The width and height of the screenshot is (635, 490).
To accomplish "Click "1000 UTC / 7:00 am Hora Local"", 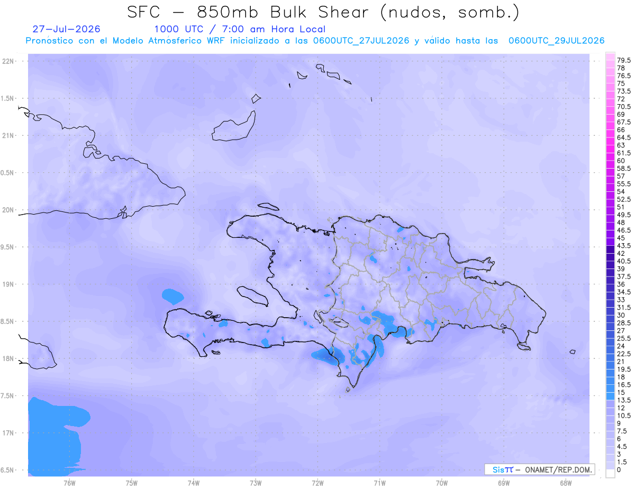I will (240, 30).
